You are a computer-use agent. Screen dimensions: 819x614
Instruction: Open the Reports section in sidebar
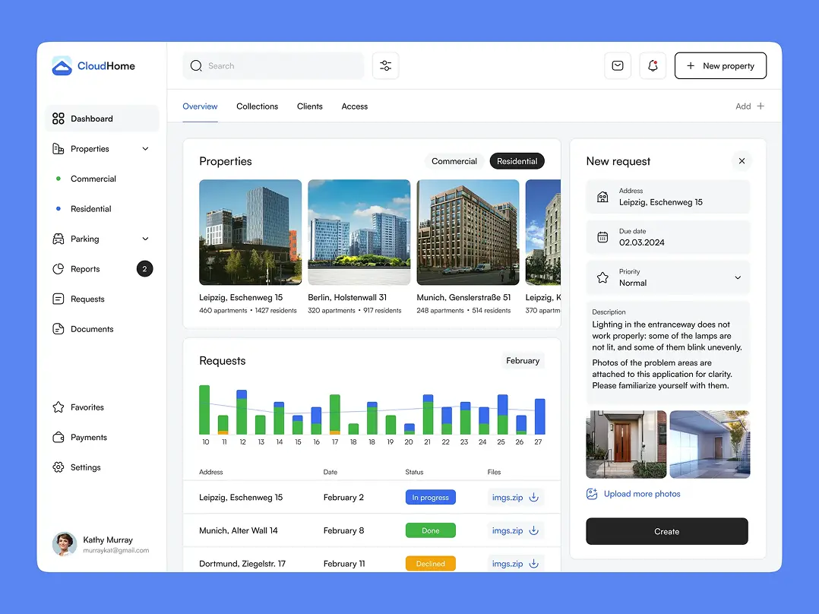85,269
